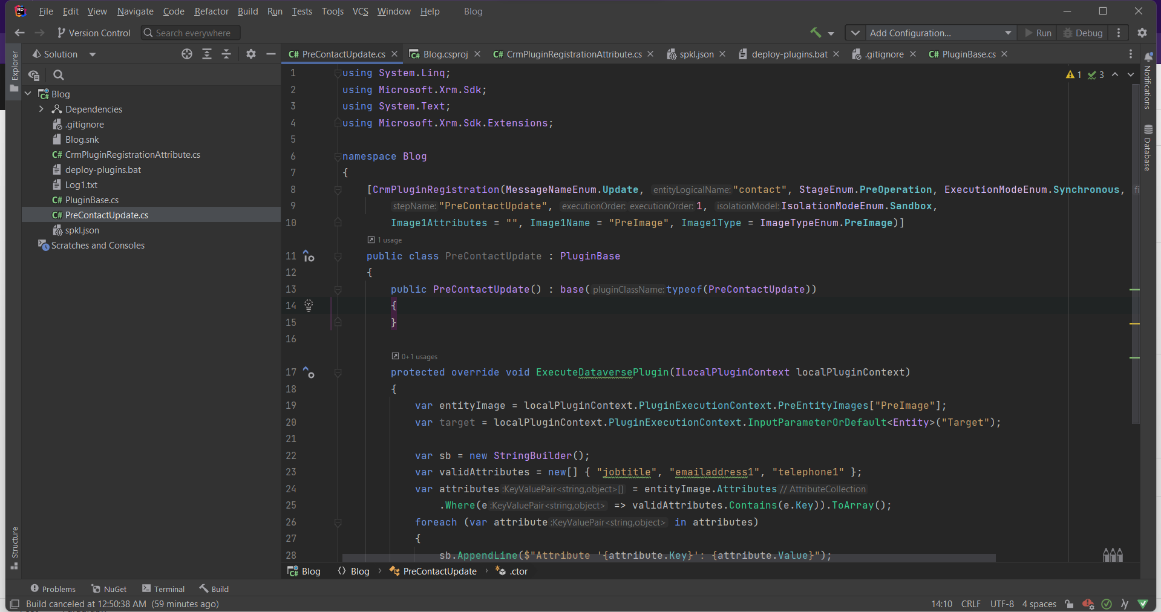Image resolution: width=1161 pixels, height=612 pixels.
Task: Click the inheritance gutter icon on line 11
Action: click(309, 256)
